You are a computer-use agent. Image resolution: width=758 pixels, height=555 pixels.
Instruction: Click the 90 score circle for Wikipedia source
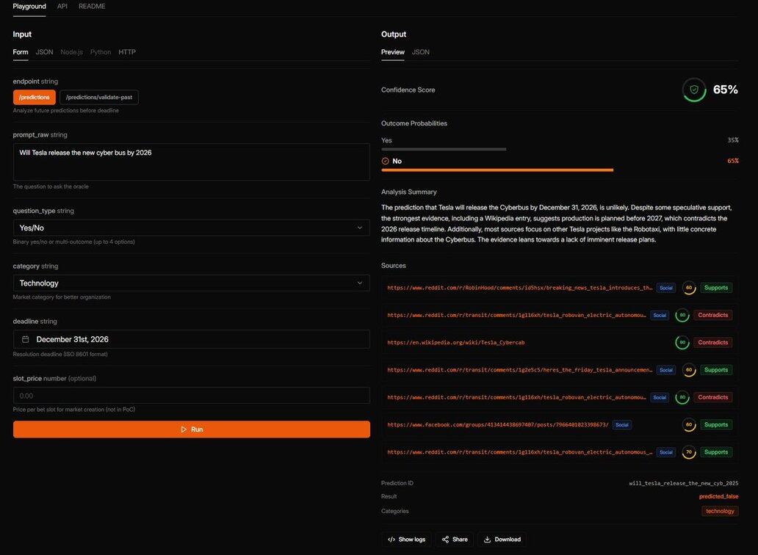pyautogui.click(x=682, y=343)
